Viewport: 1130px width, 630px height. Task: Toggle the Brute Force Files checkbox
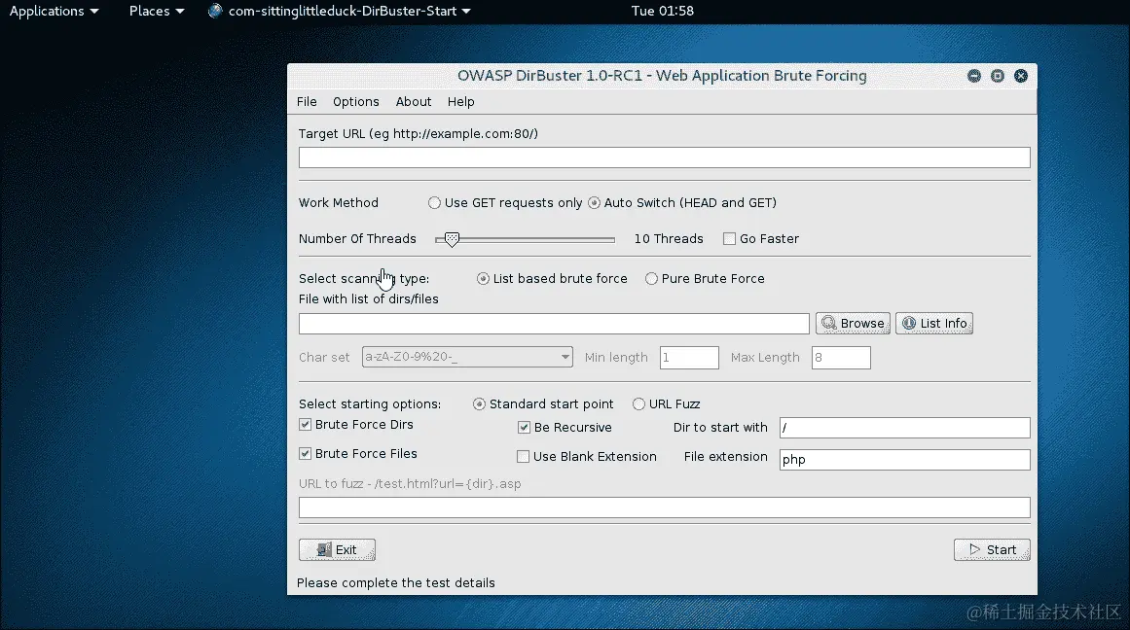click(306, 454)
